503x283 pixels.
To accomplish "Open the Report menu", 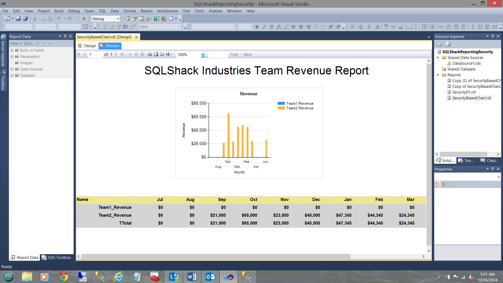I will click(x=146, y=11).
